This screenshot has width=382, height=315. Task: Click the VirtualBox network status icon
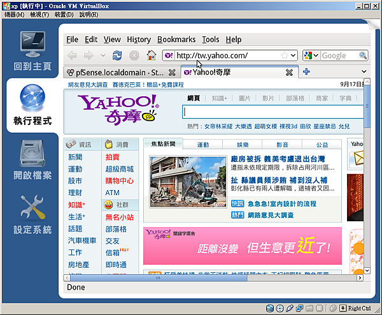[x=299, y=309]
